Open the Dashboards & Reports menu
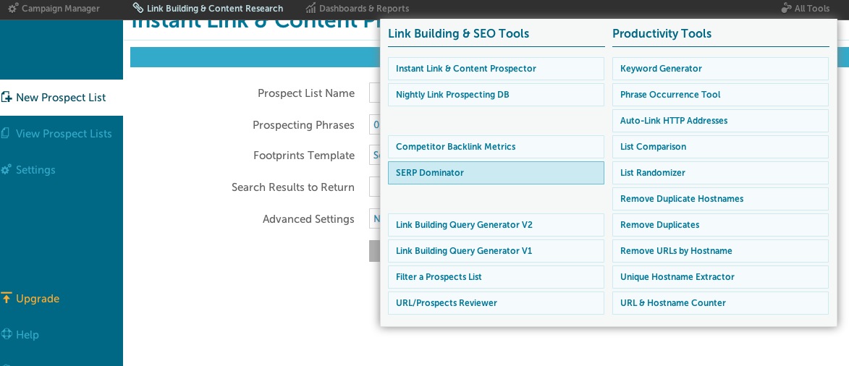This screenshot has width=849, height=366. (364, 9)
